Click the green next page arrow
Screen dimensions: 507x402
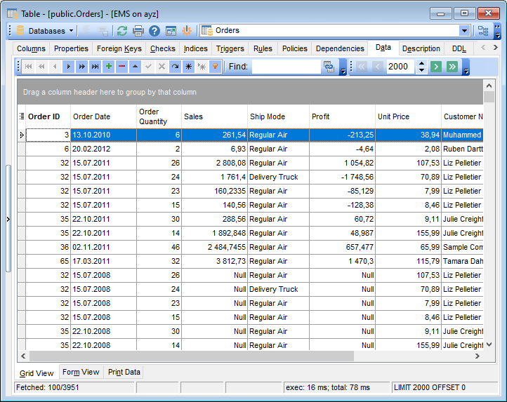click(x=436, y=67)
